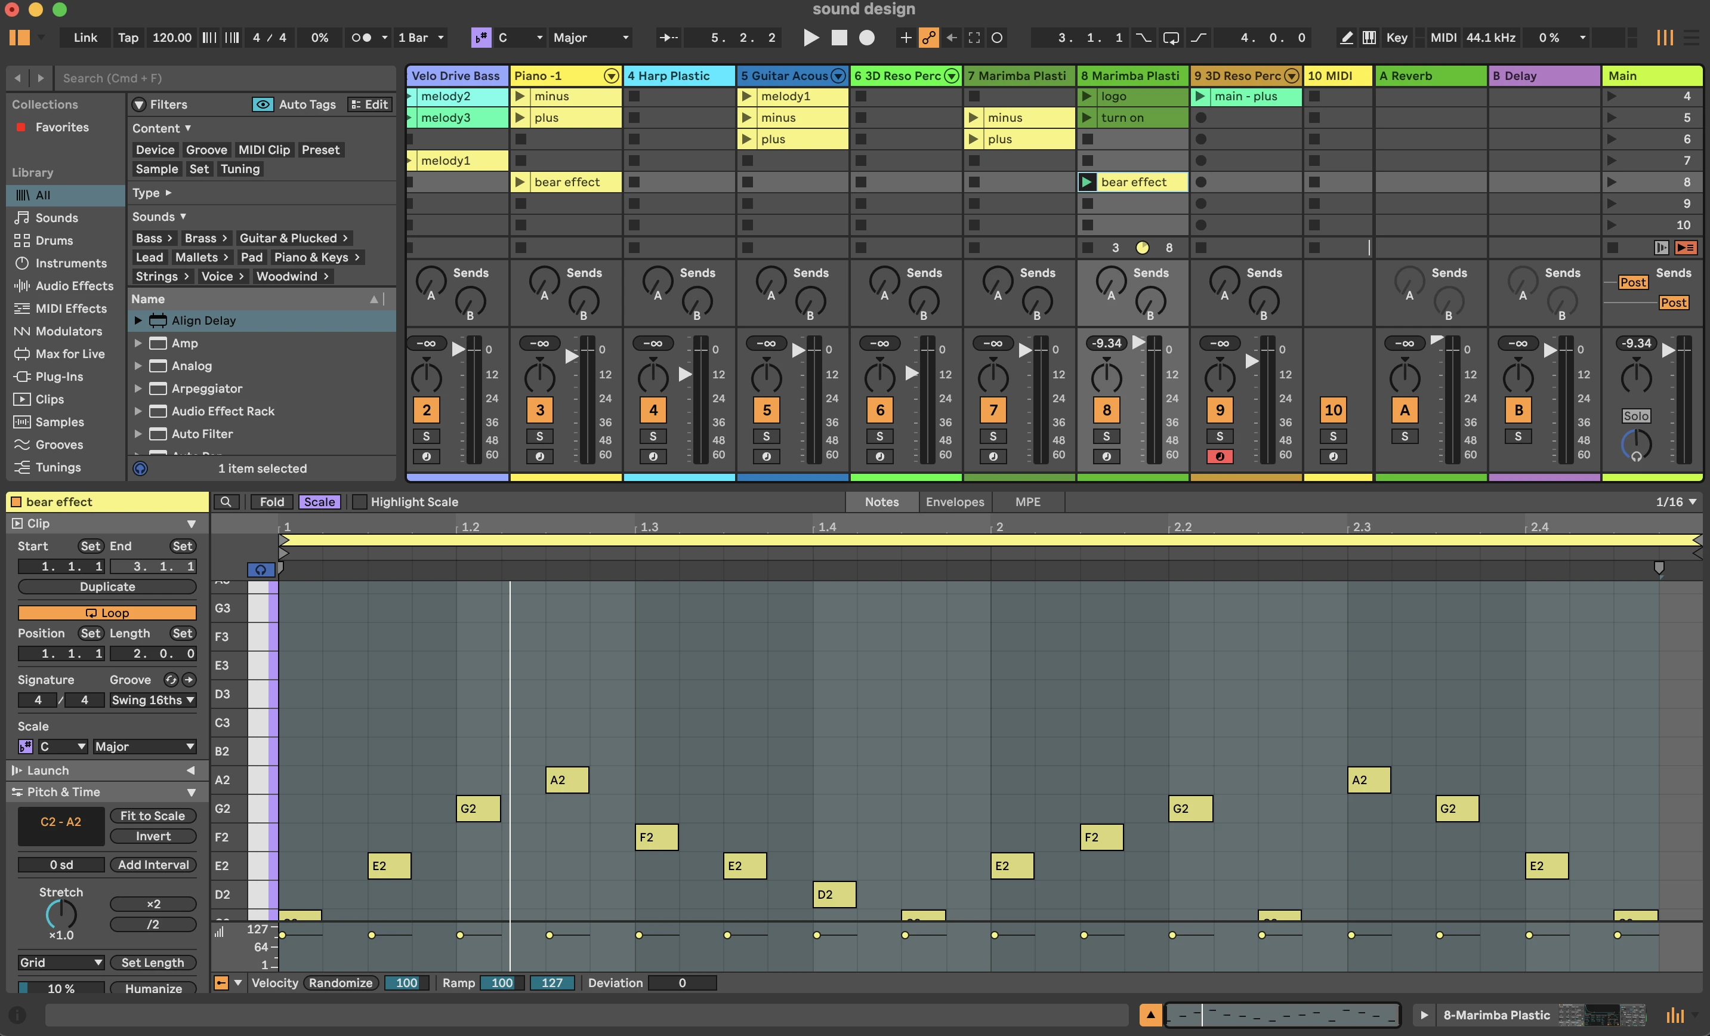Viewport: 1710px width, 1036px height.
Task: Enable the transport loop switch
Action: tap(1171, 38)
